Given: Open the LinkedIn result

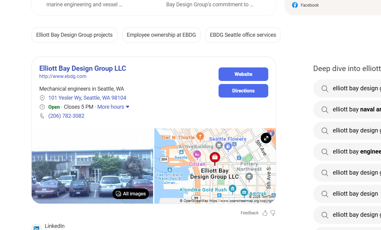Looking at the screenshot, I should tap(55, 226).
